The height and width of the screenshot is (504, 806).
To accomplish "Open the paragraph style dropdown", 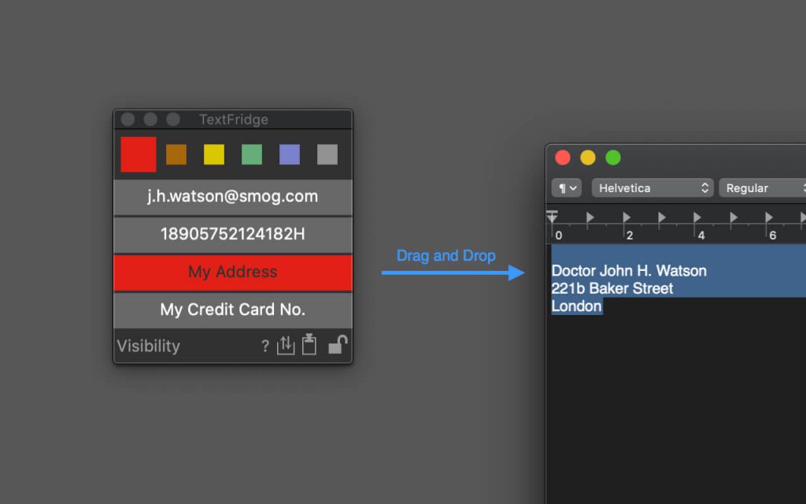I will click(x=567, y=188).
